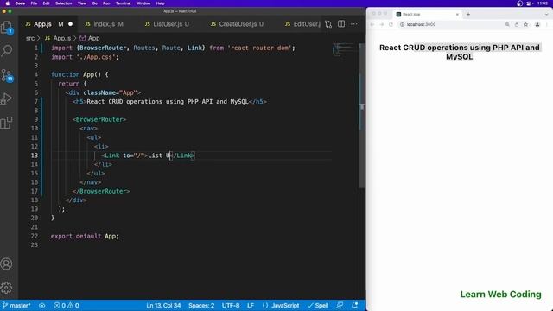Click browser back arrow
553x311 pixels.
coord(372,24)
